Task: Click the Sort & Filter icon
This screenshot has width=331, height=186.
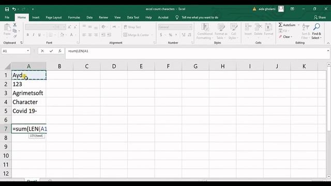Action: (306, 27)
